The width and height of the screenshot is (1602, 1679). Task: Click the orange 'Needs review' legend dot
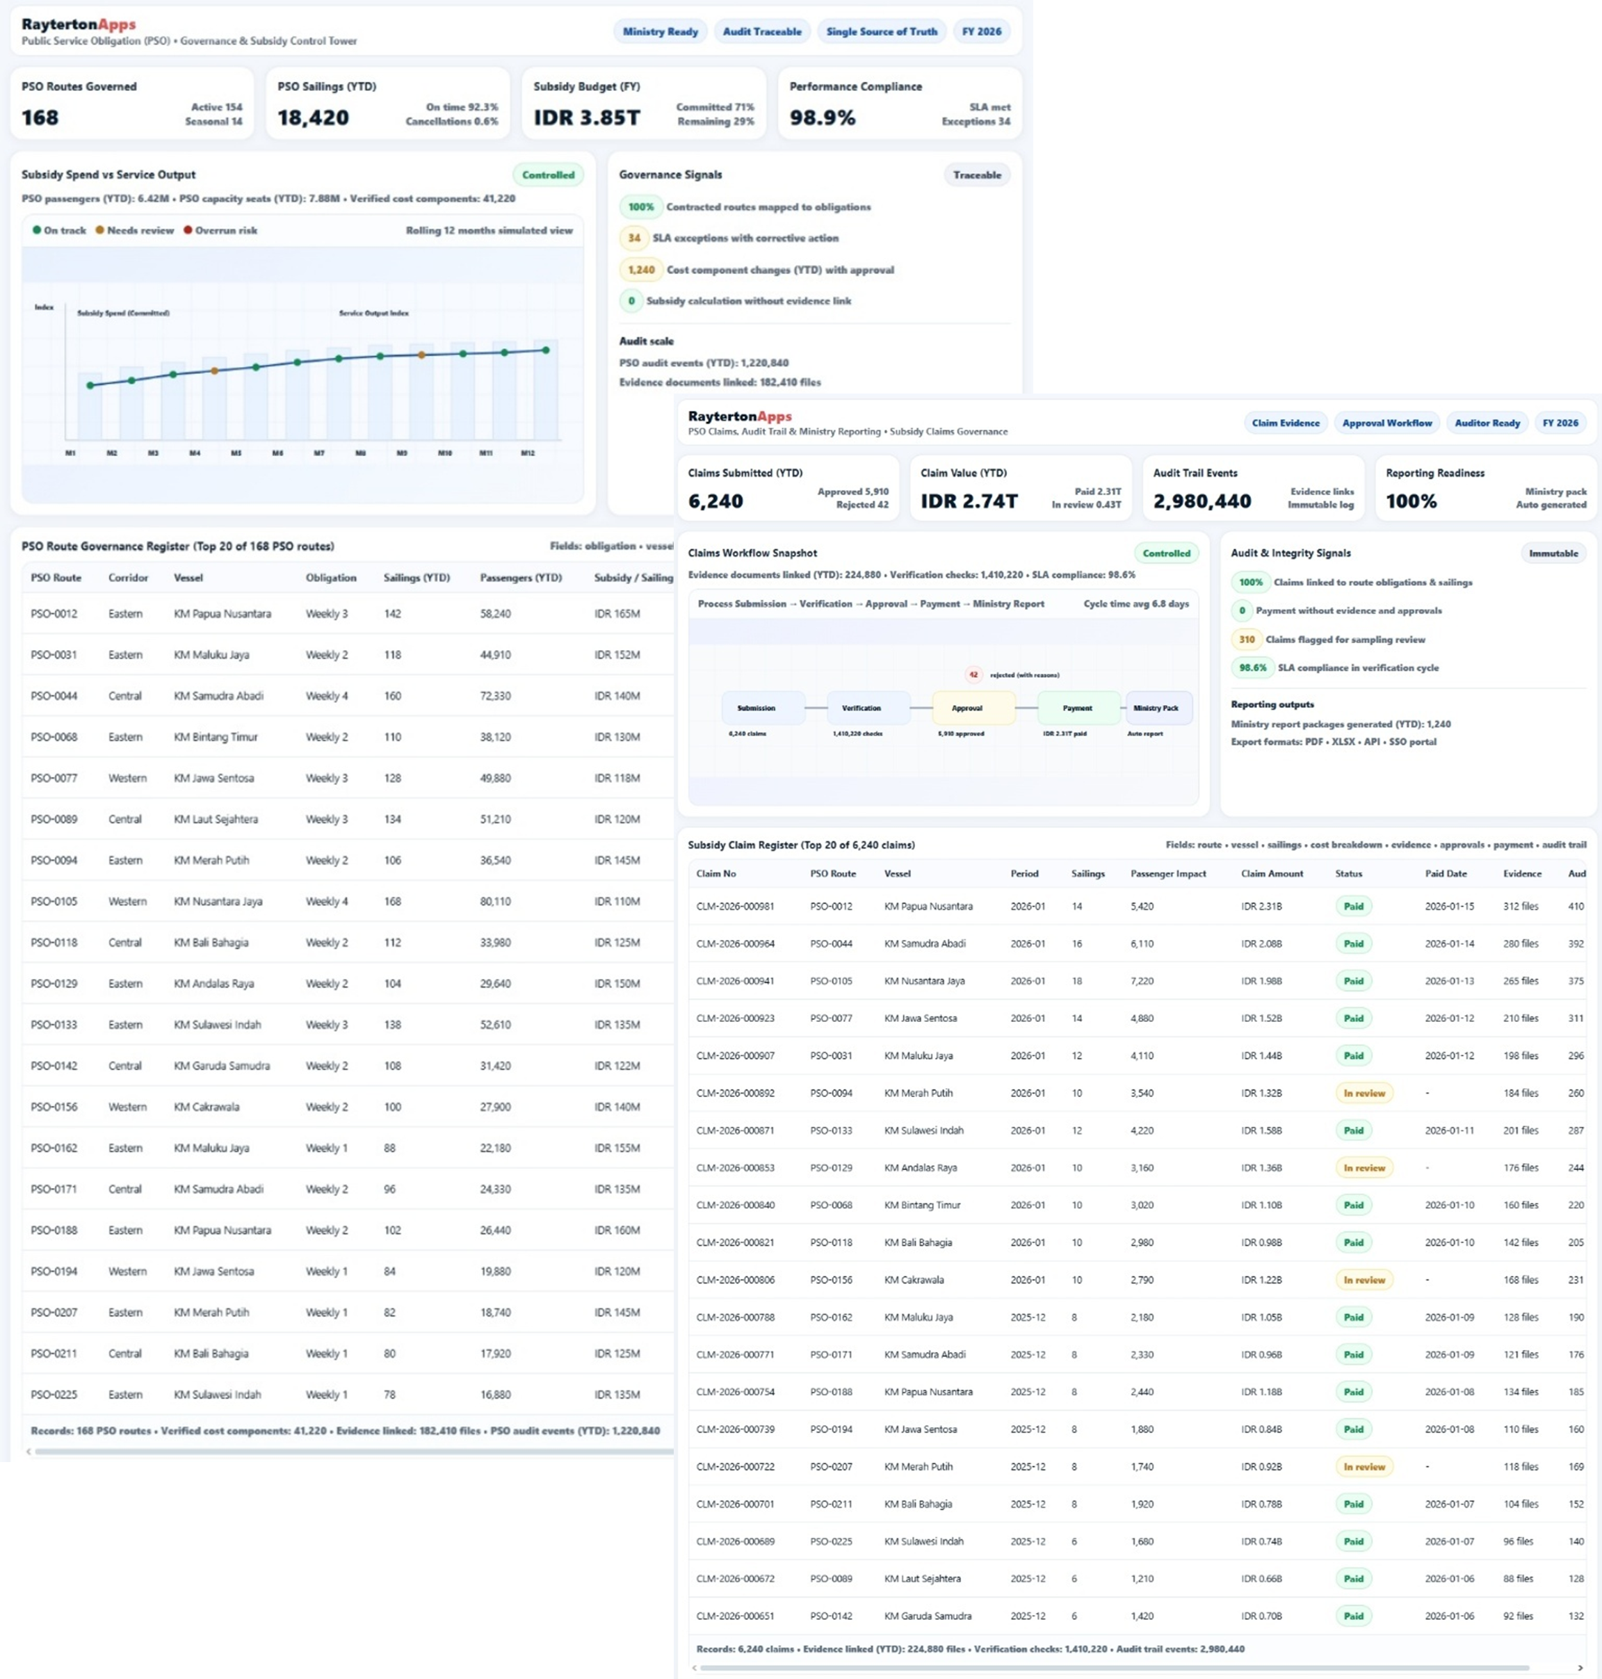(x=100, y=229)
